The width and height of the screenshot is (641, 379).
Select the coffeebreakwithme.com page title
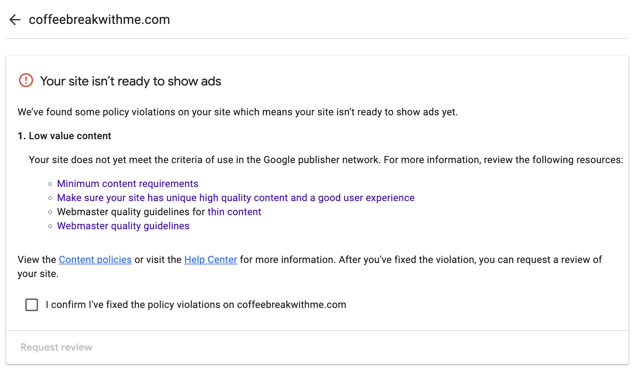coord(99,20)
